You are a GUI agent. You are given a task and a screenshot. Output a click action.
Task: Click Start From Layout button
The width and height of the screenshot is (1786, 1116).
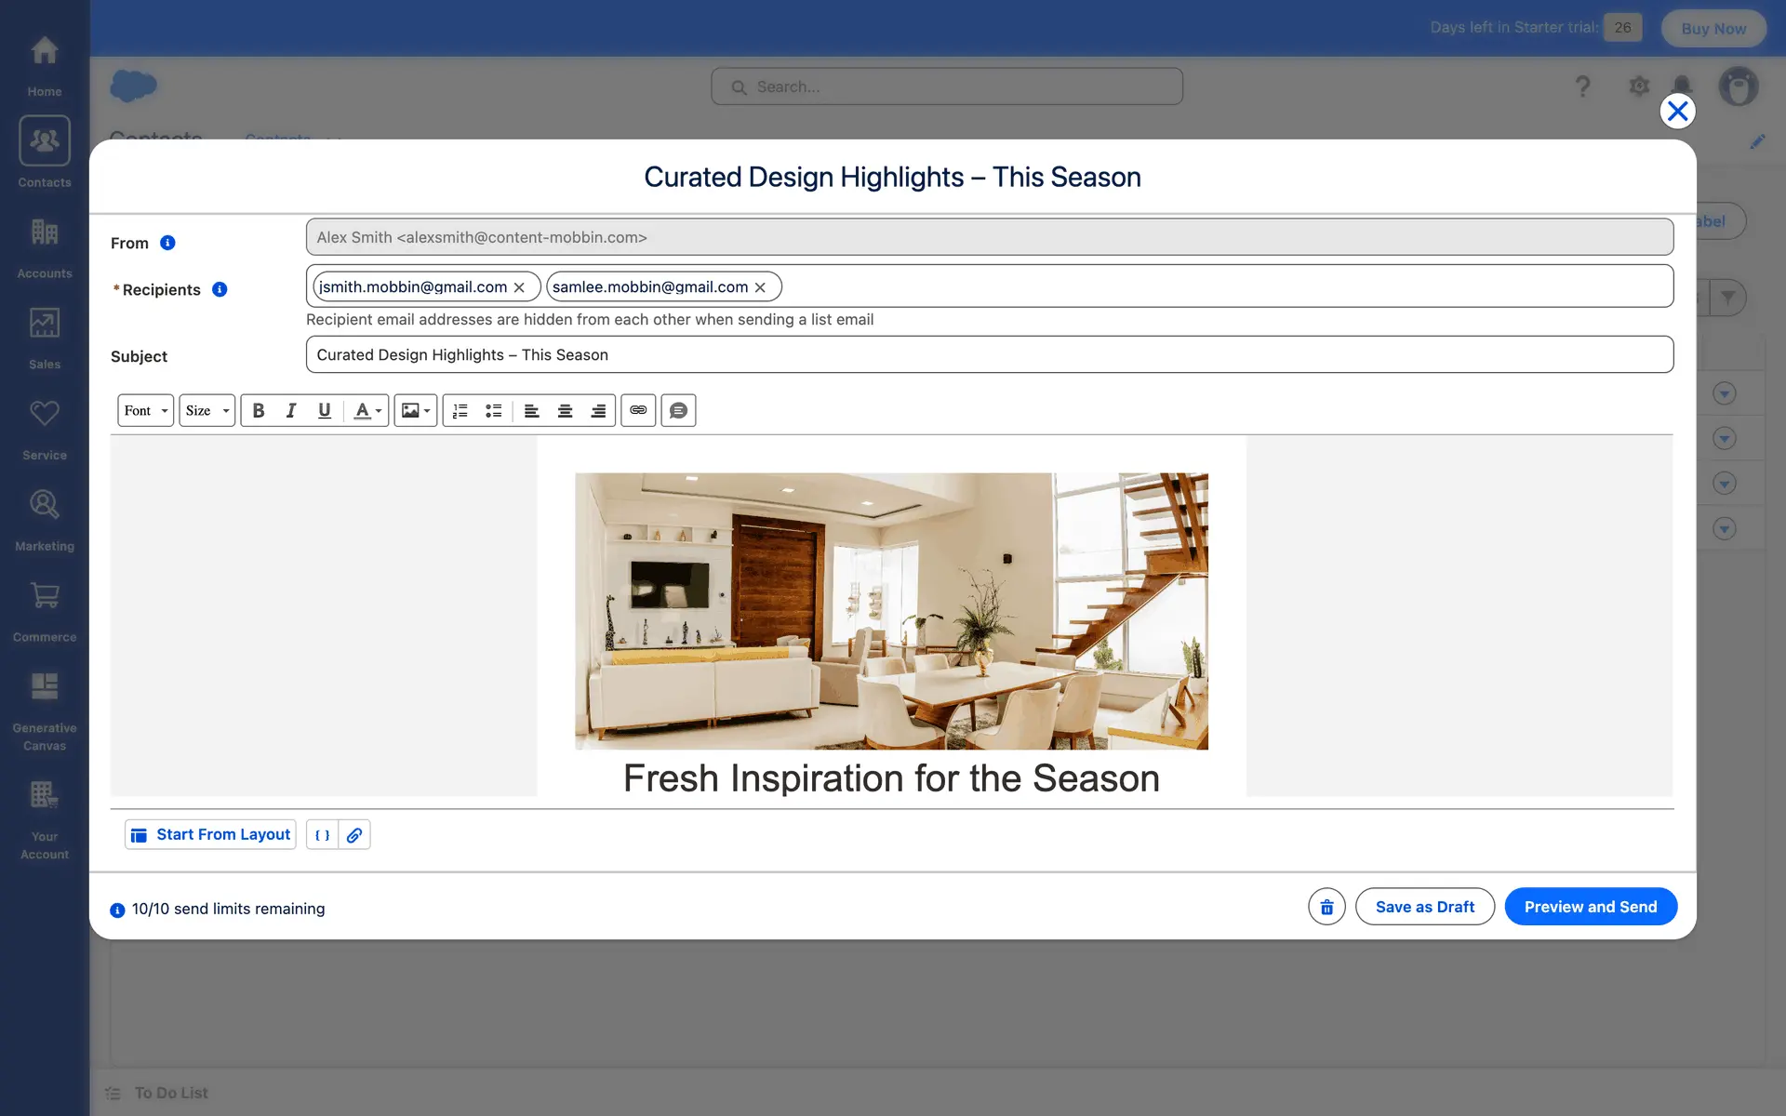[211, 835]
